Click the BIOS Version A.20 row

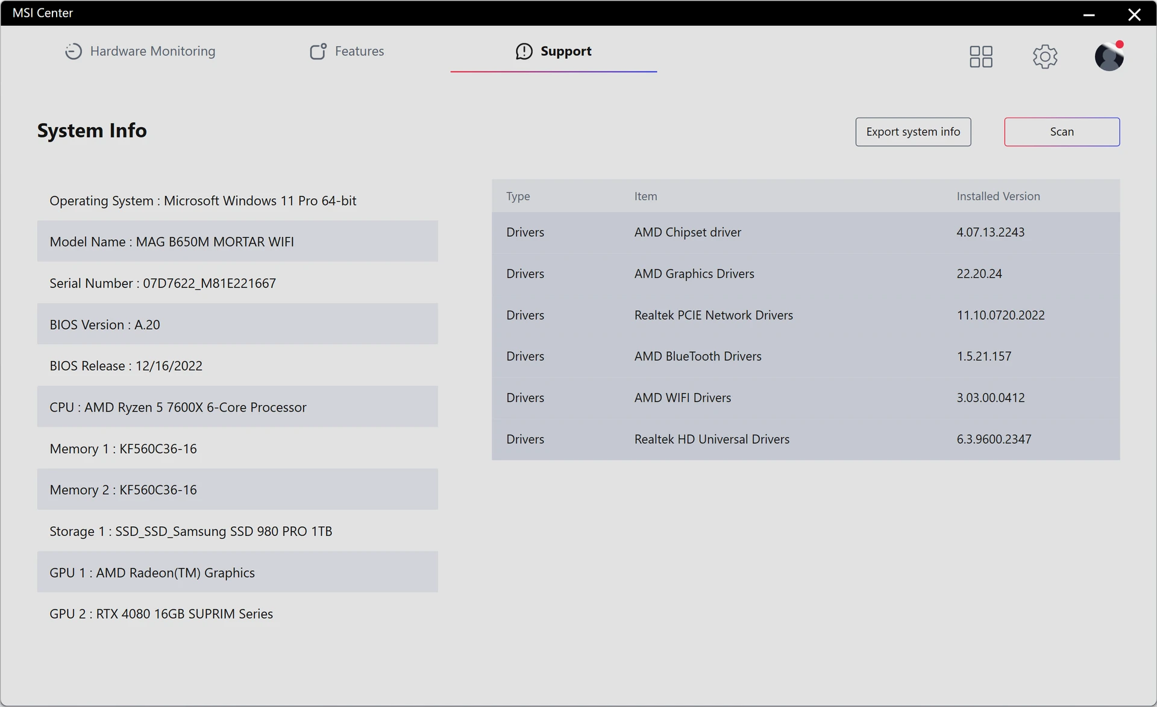(x=237, y=324)
